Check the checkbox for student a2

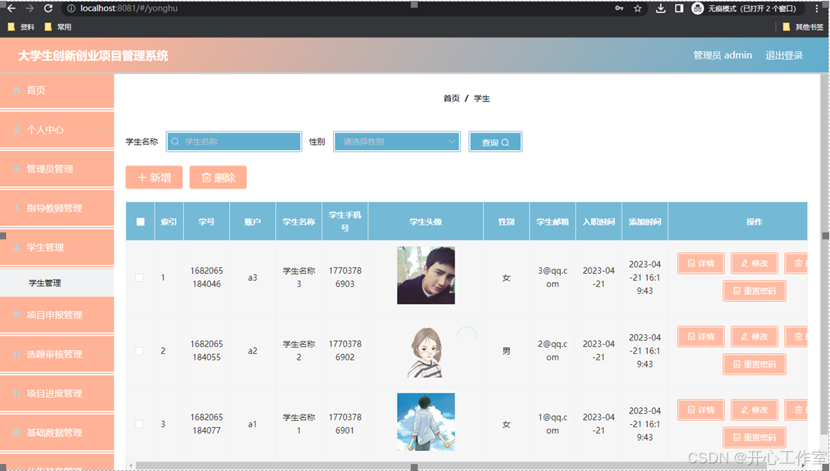tap(140, 350)
